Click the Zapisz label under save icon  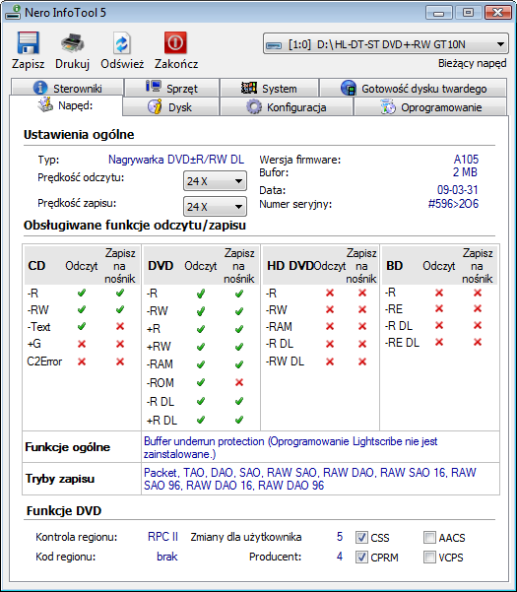click(x=28, y=64)
